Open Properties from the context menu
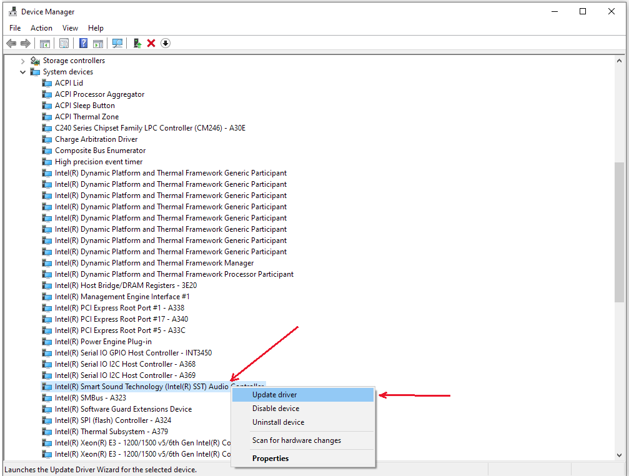The width and height of the screenshot is (629, 476). [303, 459]
